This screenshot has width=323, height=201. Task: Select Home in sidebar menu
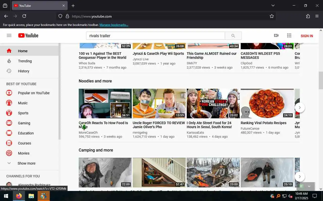point(29,51)
